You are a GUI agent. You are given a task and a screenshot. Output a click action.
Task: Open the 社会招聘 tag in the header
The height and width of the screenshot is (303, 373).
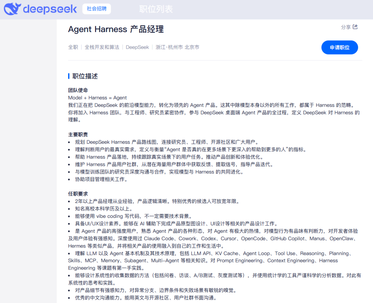click(97, 9)
